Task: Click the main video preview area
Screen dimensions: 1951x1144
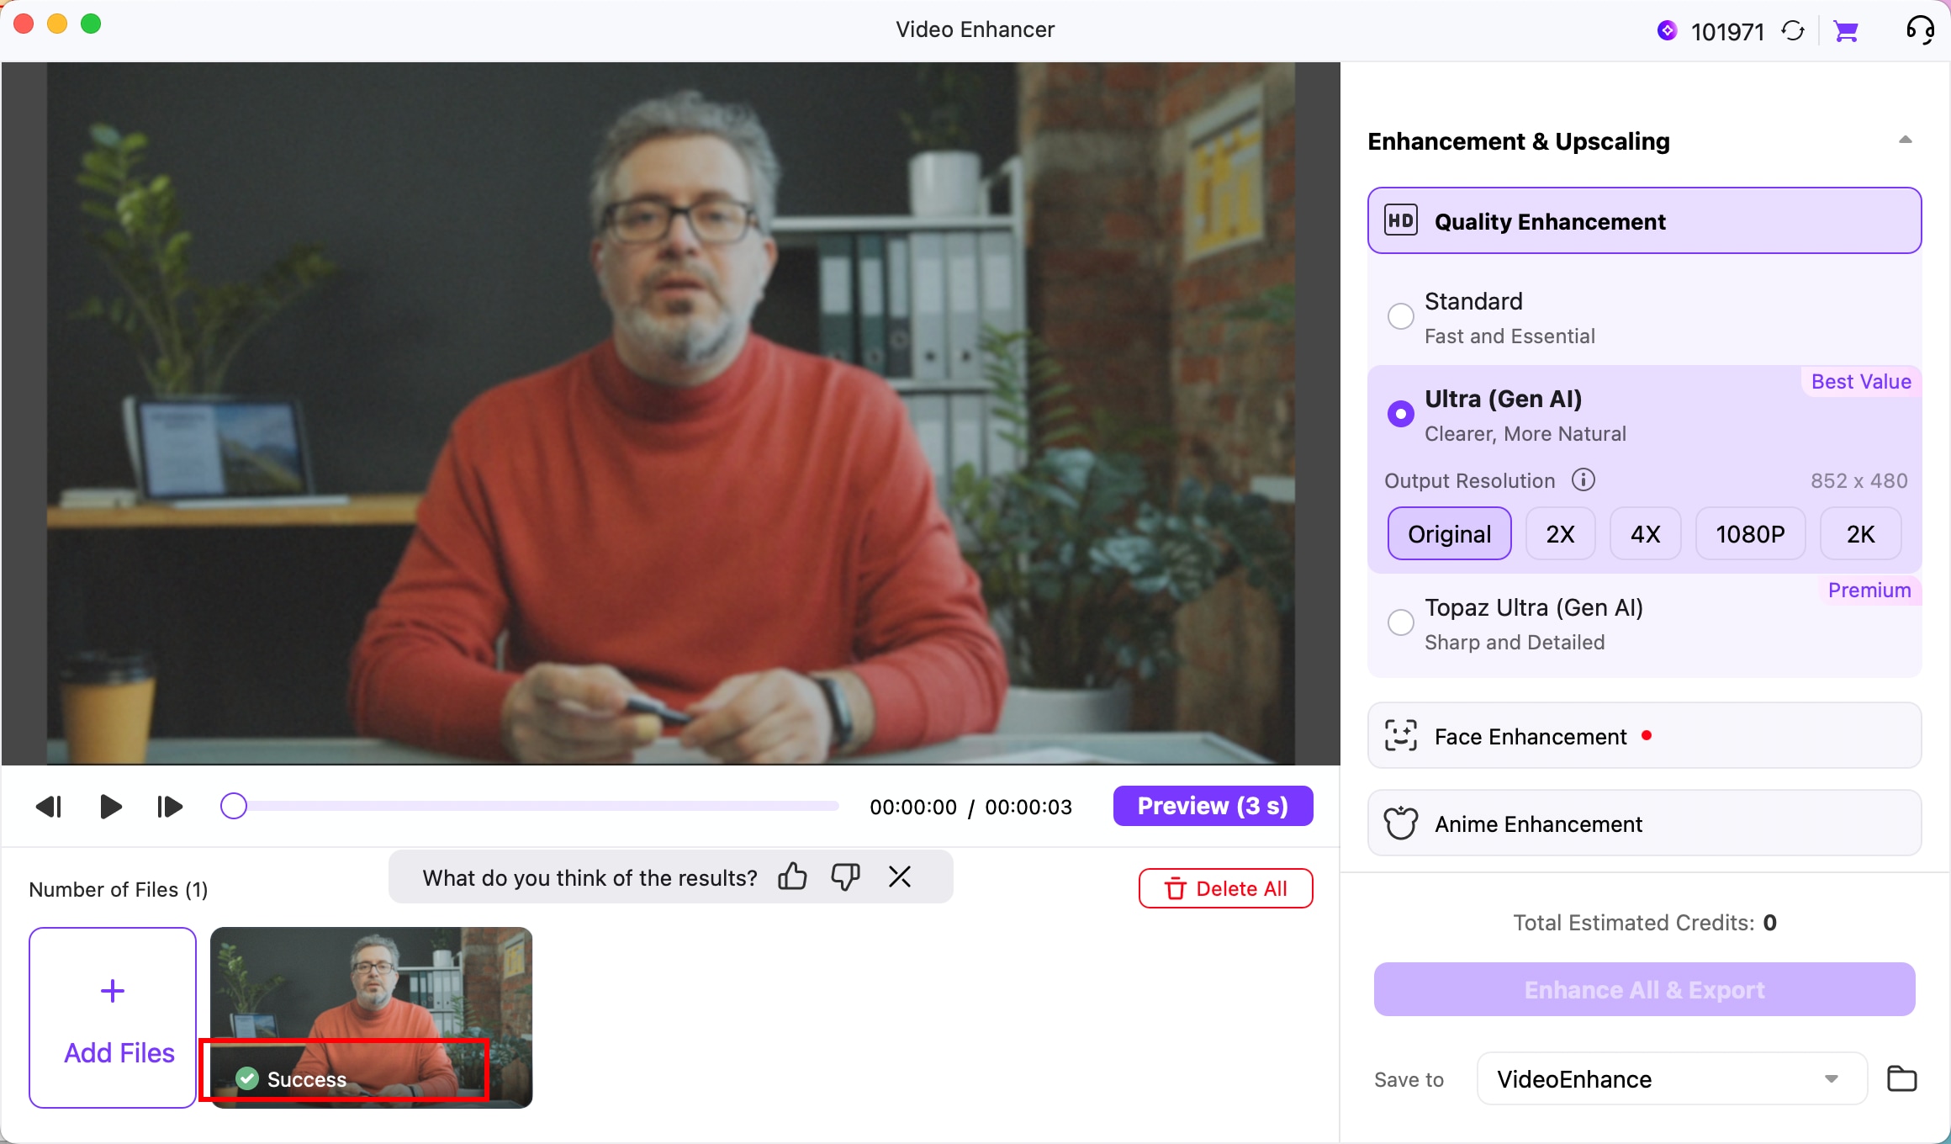Action: [670, 413]
